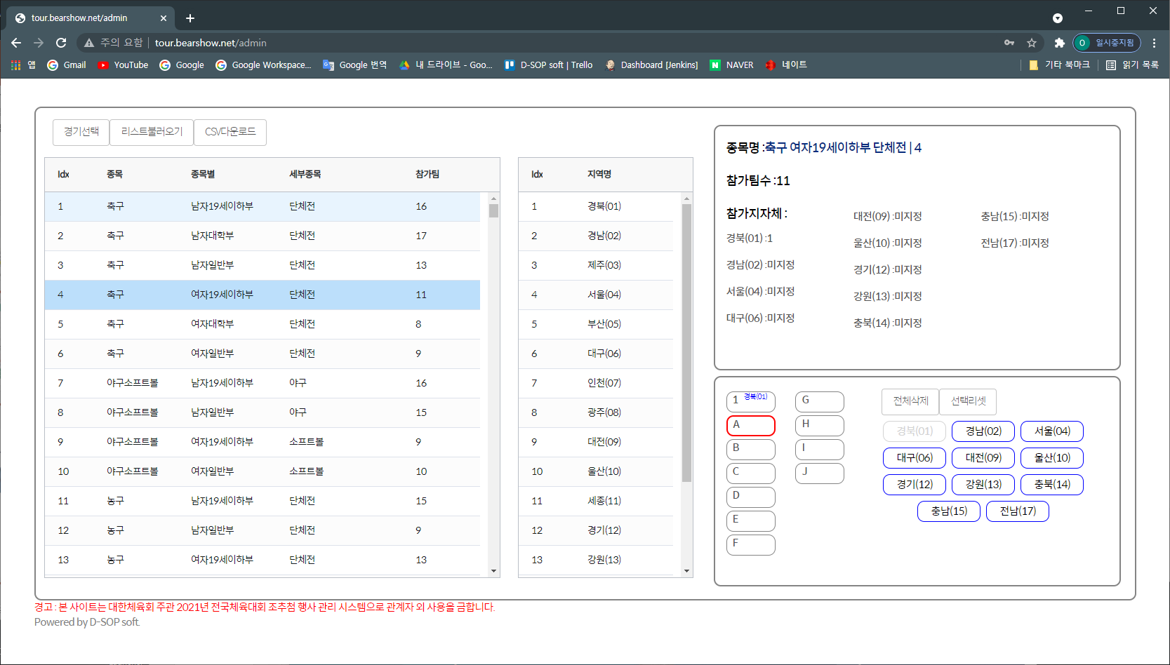
Task: Open the NAVER bookmark
Action: (731, 65)
